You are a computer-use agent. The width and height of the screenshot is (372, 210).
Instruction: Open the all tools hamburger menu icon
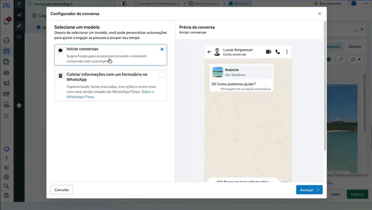click(7, 116)
